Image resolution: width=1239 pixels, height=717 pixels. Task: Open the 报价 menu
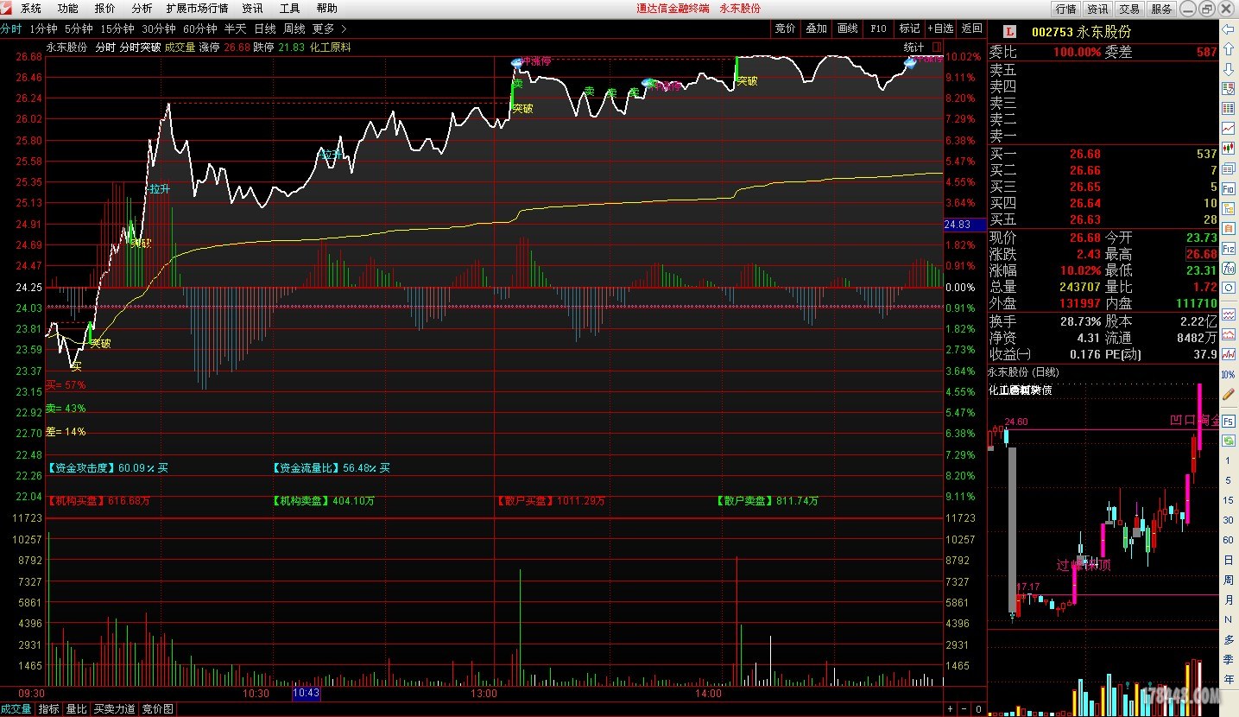click(104, 9)
